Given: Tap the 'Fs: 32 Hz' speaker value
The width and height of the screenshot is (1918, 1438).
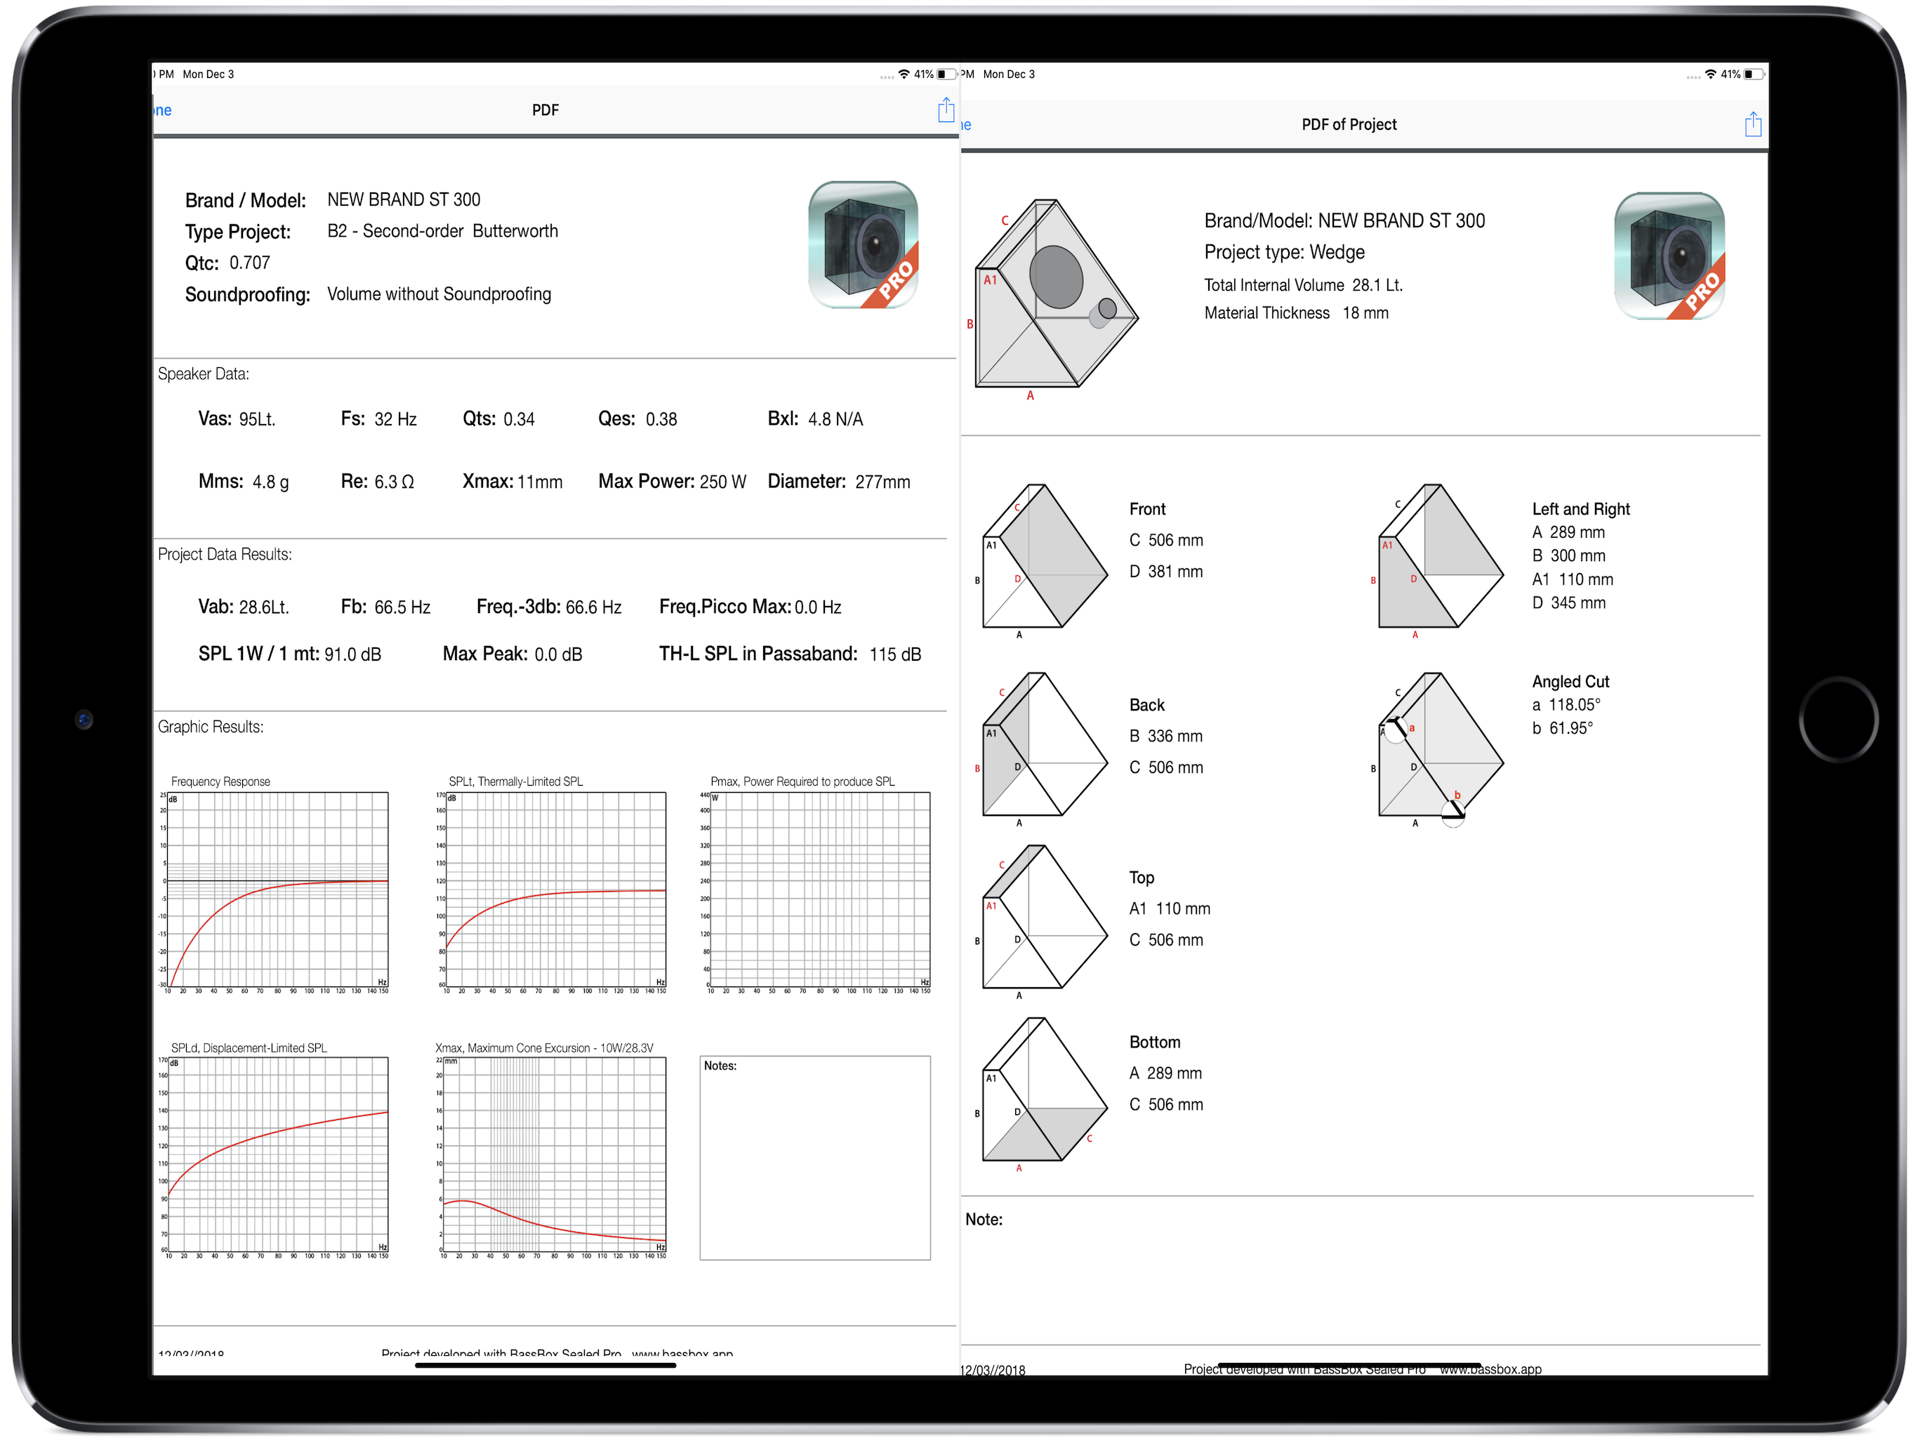Looking at the screenshot, I should pyautogui.click(x=379, y=419).
